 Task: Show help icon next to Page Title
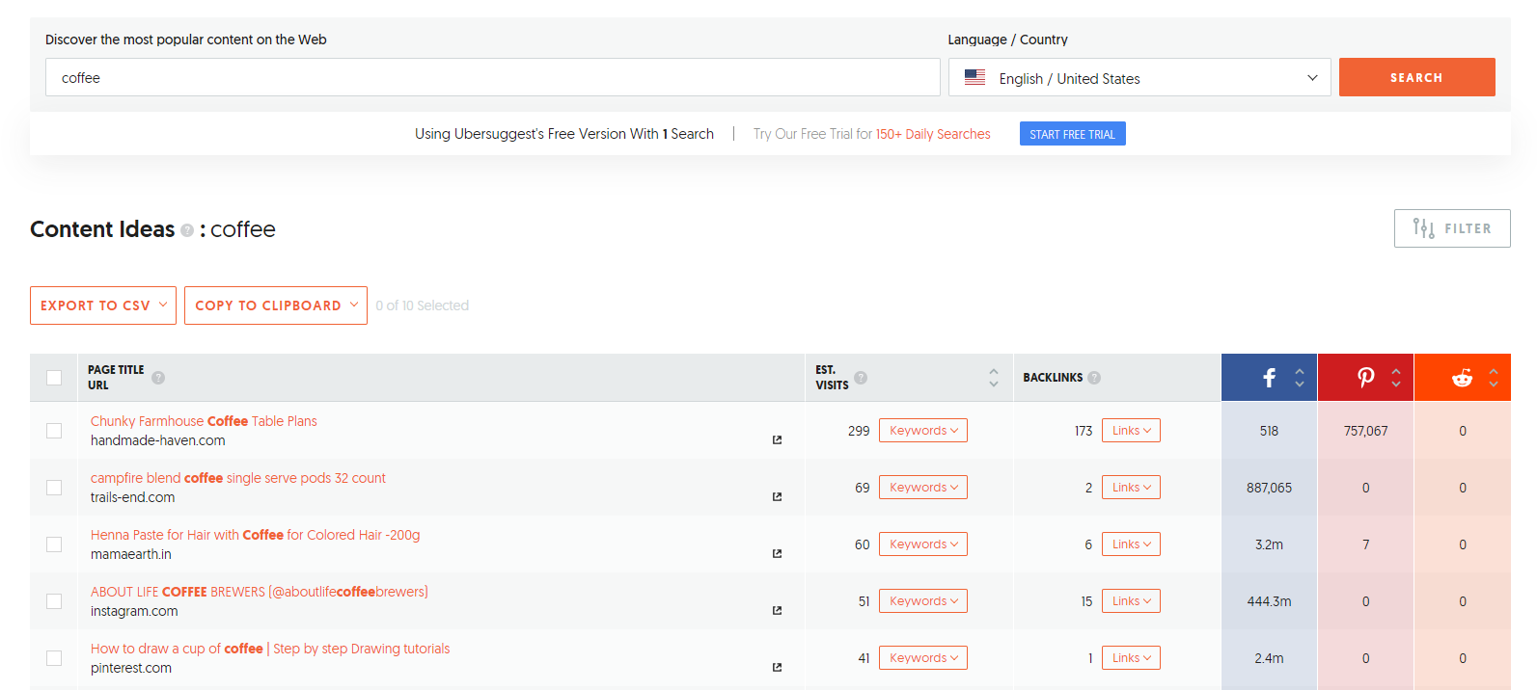tap(158, 378)
